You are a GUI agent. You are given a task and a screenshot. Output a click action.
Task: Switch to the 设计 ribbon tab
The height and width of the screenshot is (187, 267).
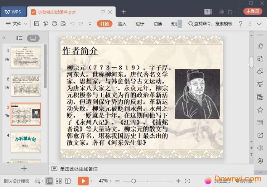click(x=140, y=24)
